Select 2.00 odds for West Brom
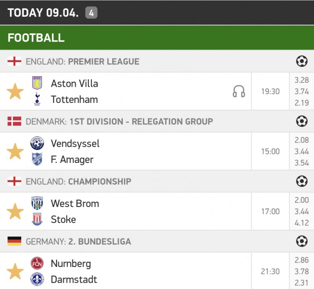Image resolution: width=314 pixels, height=289 pixels. [x=301, y=200]
